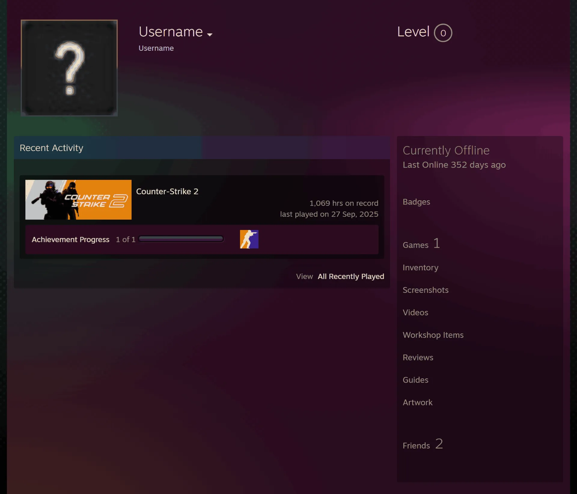Open the Inventory page
The height and width of the screenshot is (494, 577).
(x=420, y=268)
